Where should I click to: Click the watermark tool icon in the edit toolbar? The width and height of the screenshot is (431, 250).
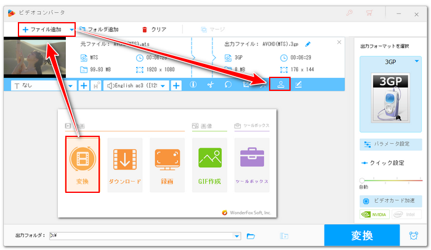280,85
